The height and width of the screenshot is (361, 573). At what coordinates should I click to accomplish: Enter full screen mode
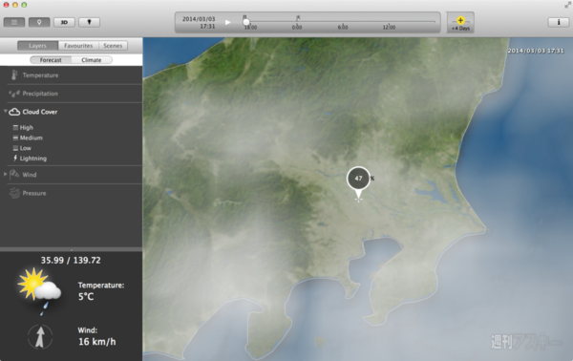click(x=567, y=5)
